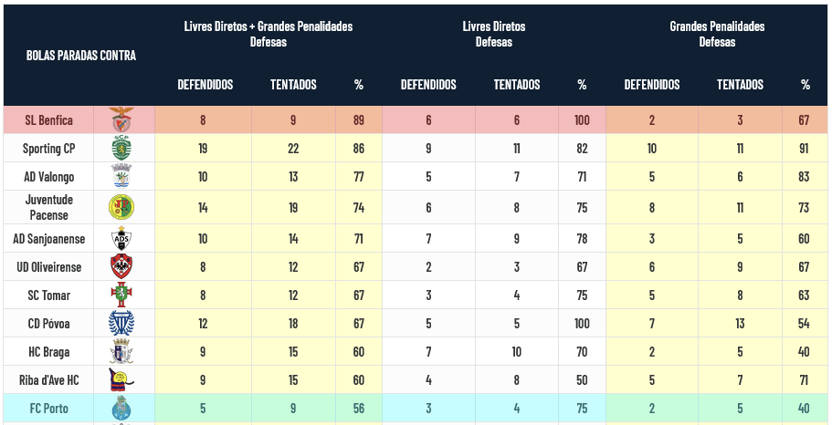
Task: Sort by the first DEFENDIDOS column header
Action: click(205, 85)
